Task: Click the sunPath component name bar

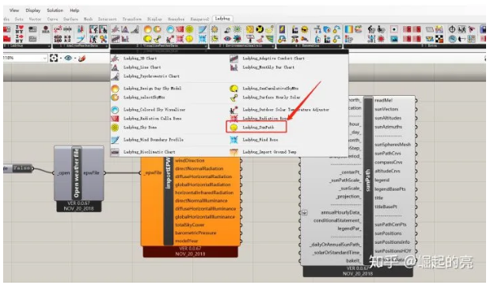Action: 368,180
